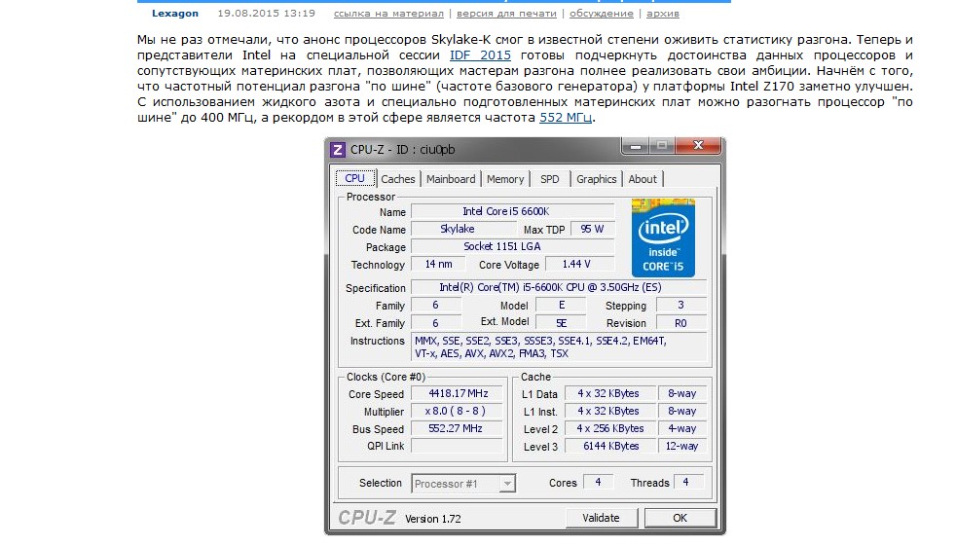Minimize the CPU-Z window
The width and height of the screenshot is (956, 546).
tap(637, 147)
